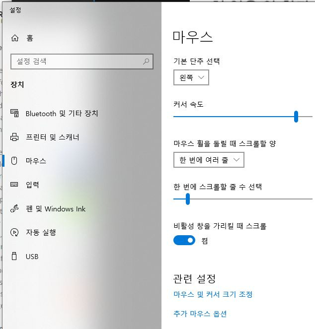The image size is (315, 329).
Task: Click the USB drive icon
Action: click(14, 256)
